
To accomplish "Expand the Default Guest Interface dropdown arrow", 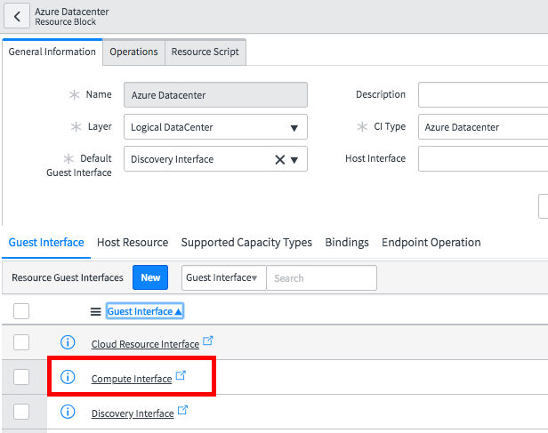I will pyautogui.click(x=294, y=160).
